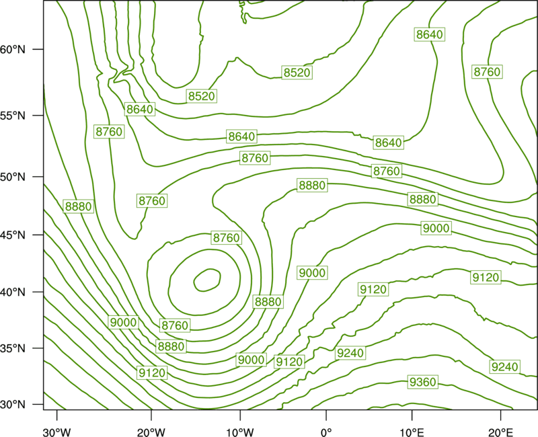Image resolution: width=538 pixels, height=437 pixels.
Task: Click the easternmost 8880 contour label
Action: coord(423,199)
